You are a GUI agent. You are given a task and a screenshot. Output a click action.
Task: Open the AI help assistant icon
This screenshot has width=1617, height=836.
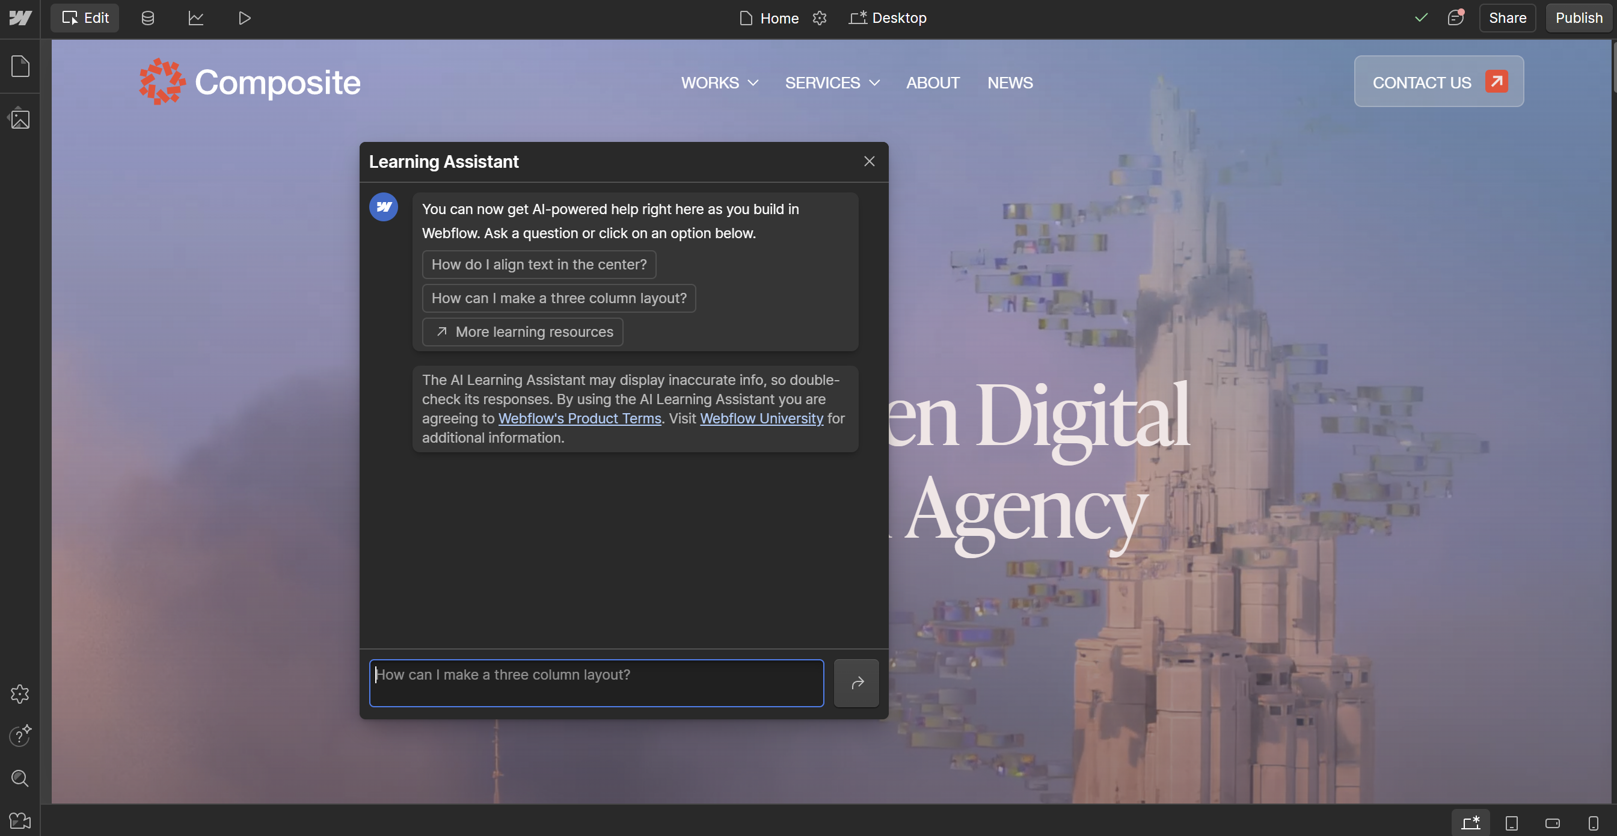[20, 735]
